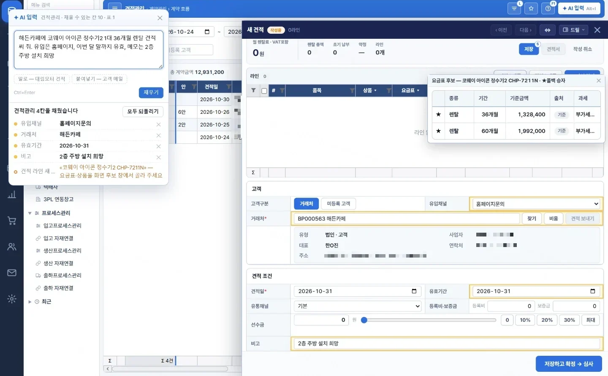Select the 렌탈 36개월 rate row
The height and width of the screenshot is (376, 608).
tap(516, 115)
